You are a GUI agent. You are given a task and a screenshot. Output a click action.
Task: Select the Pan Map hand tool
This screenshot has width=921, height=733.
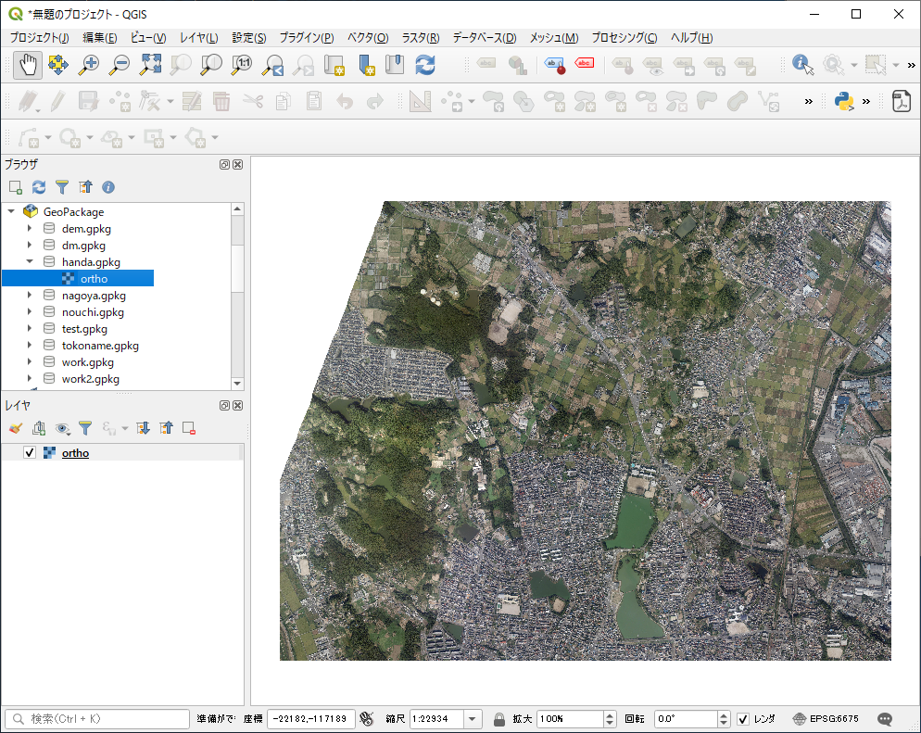28,65
